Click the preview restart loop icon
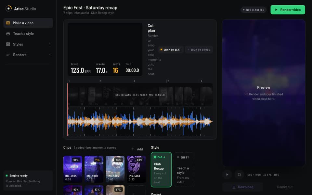 click(240, 175)
